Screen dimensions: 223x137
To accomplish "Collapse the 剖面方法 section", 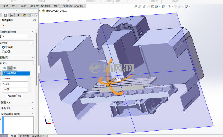I will pyautogui.click(x=33, y=43).
